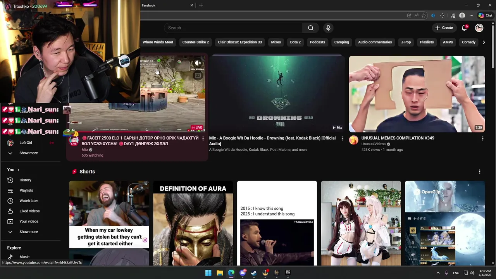Expand the You section chevron
This screenshot has height=279, width=496.
pyautogui.click(x=18, y=170)
